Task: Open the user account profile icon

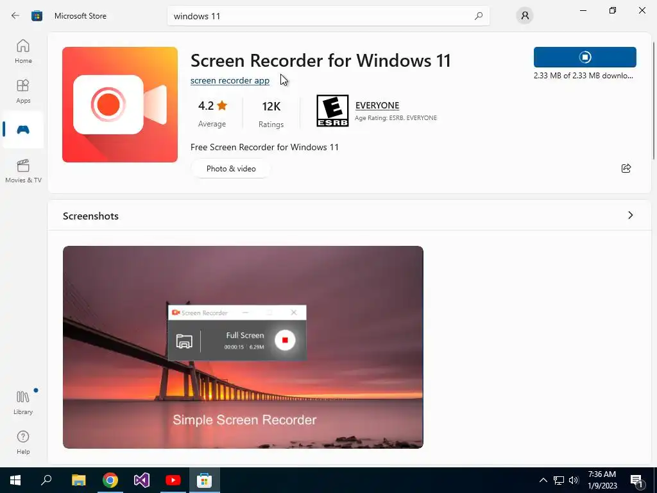Action: 525,16
